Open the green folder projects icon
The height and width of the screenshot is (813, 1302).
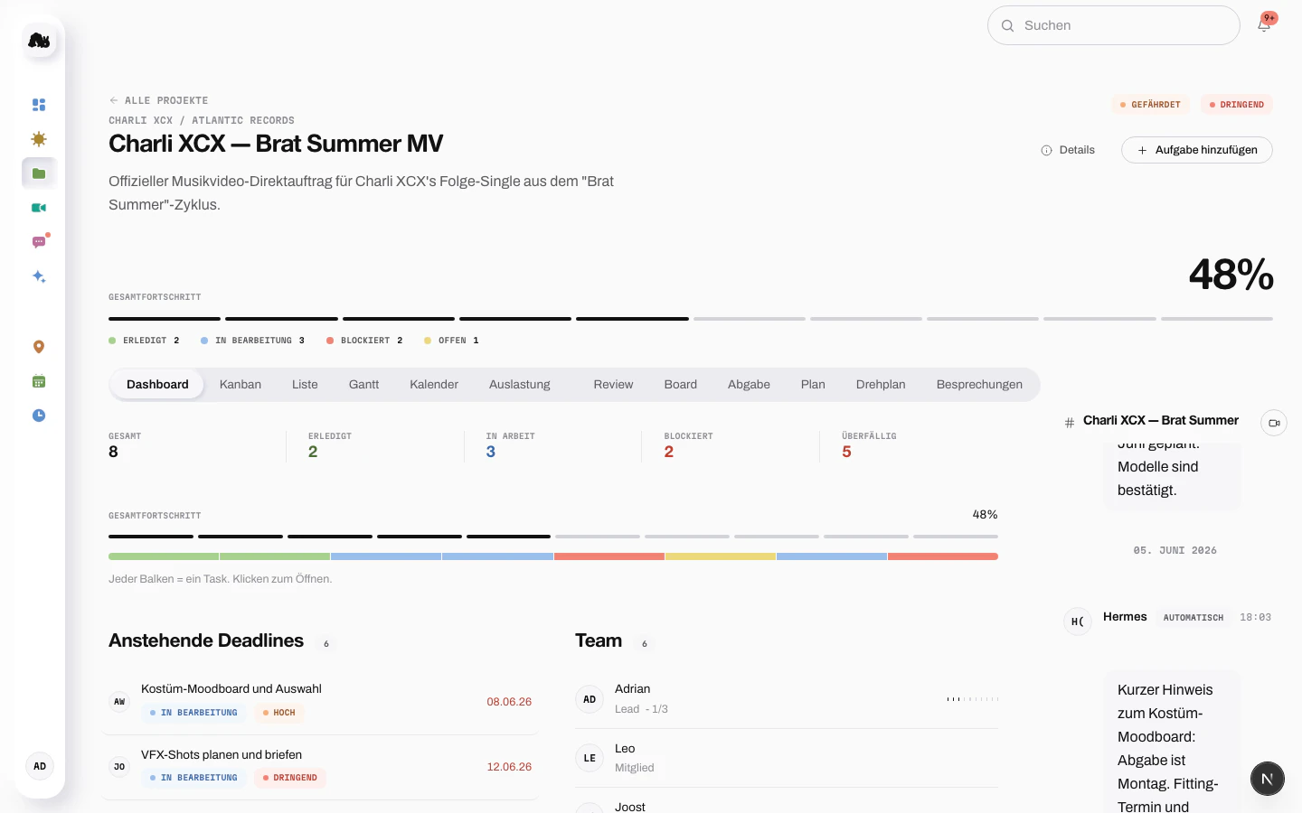39,173
